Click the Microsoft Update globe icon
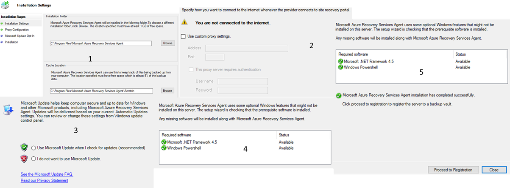Screen dimensions: 510x188 tap(8, 109)
